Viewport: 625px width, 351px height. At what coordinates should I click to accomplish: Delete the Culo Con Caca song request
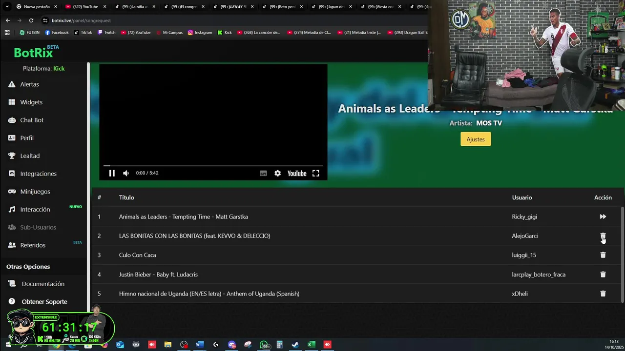click(x=603, y=255)
